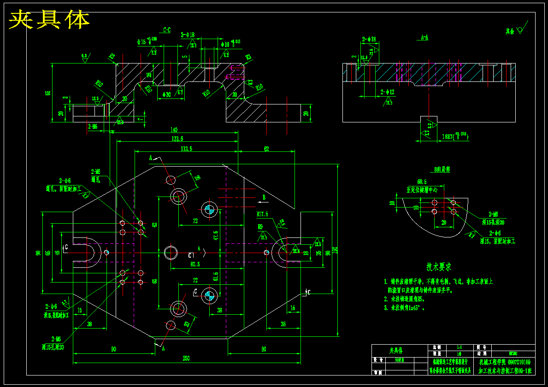Select the 133.5 dimension value
This screenshot has height=387, width=548.
coord(177,139)
